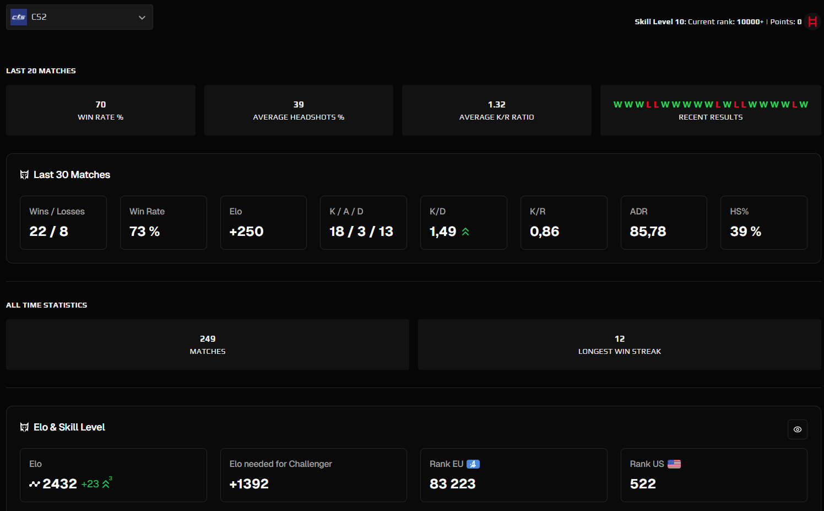Click the crown icon beside Last 30 Matches

pyautogui.click(x=24, y=174)
